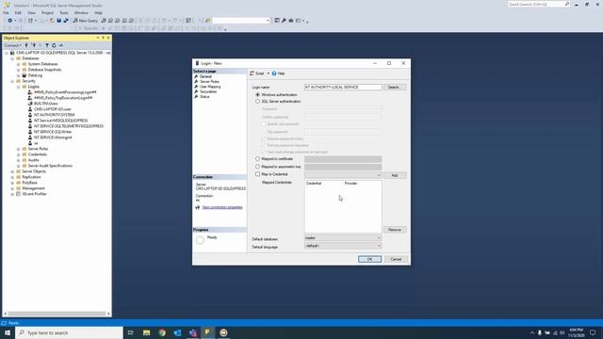Open File Explorer from the taskbar
The height and width of the screenshot is (339, 603).
tap(147, 332)
